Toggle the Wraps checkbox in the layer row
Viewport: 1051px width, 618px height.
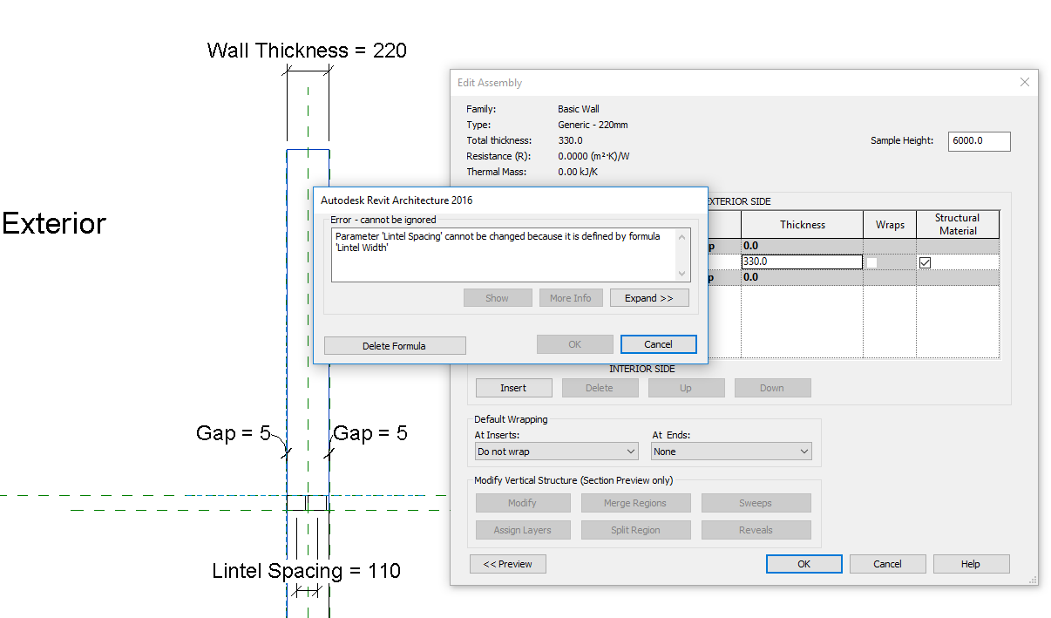872,262
